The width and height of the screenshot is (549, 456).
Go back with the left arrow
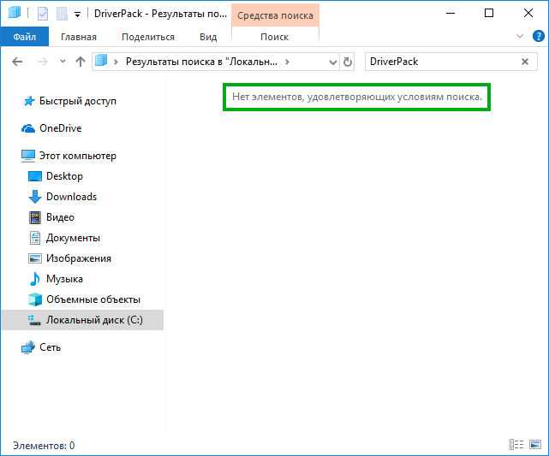coord(17,62)
